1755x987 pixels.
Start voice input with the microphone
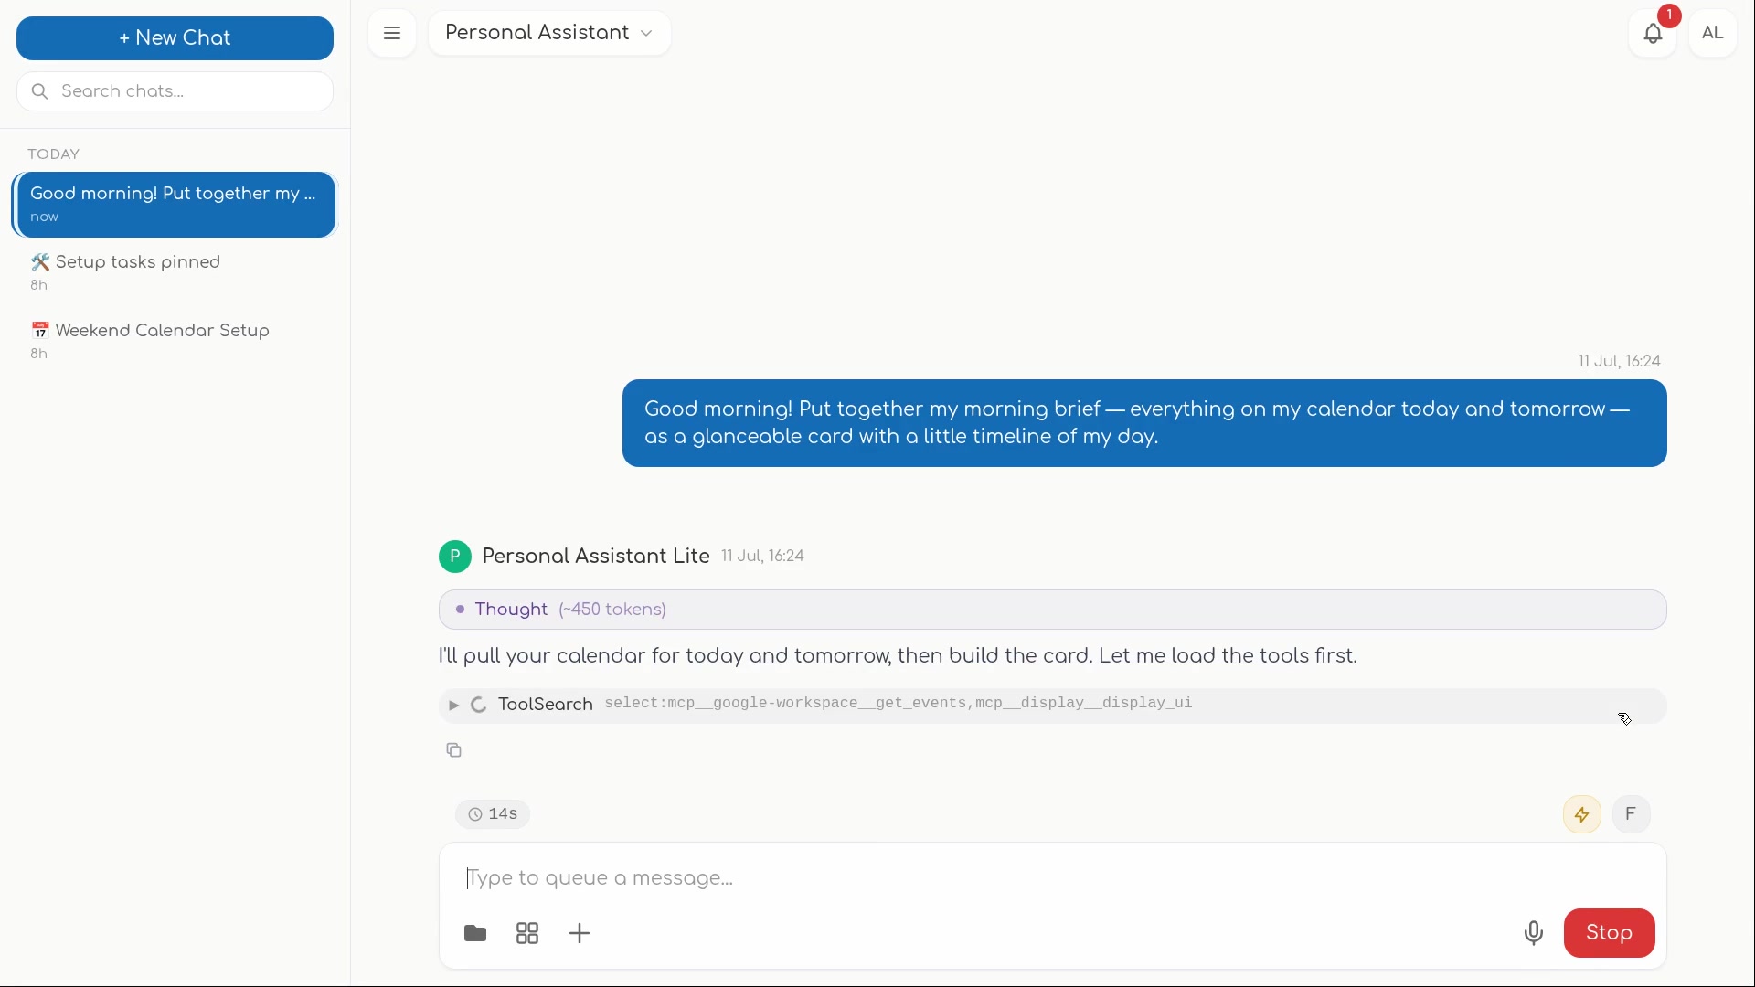point(1534,933)
